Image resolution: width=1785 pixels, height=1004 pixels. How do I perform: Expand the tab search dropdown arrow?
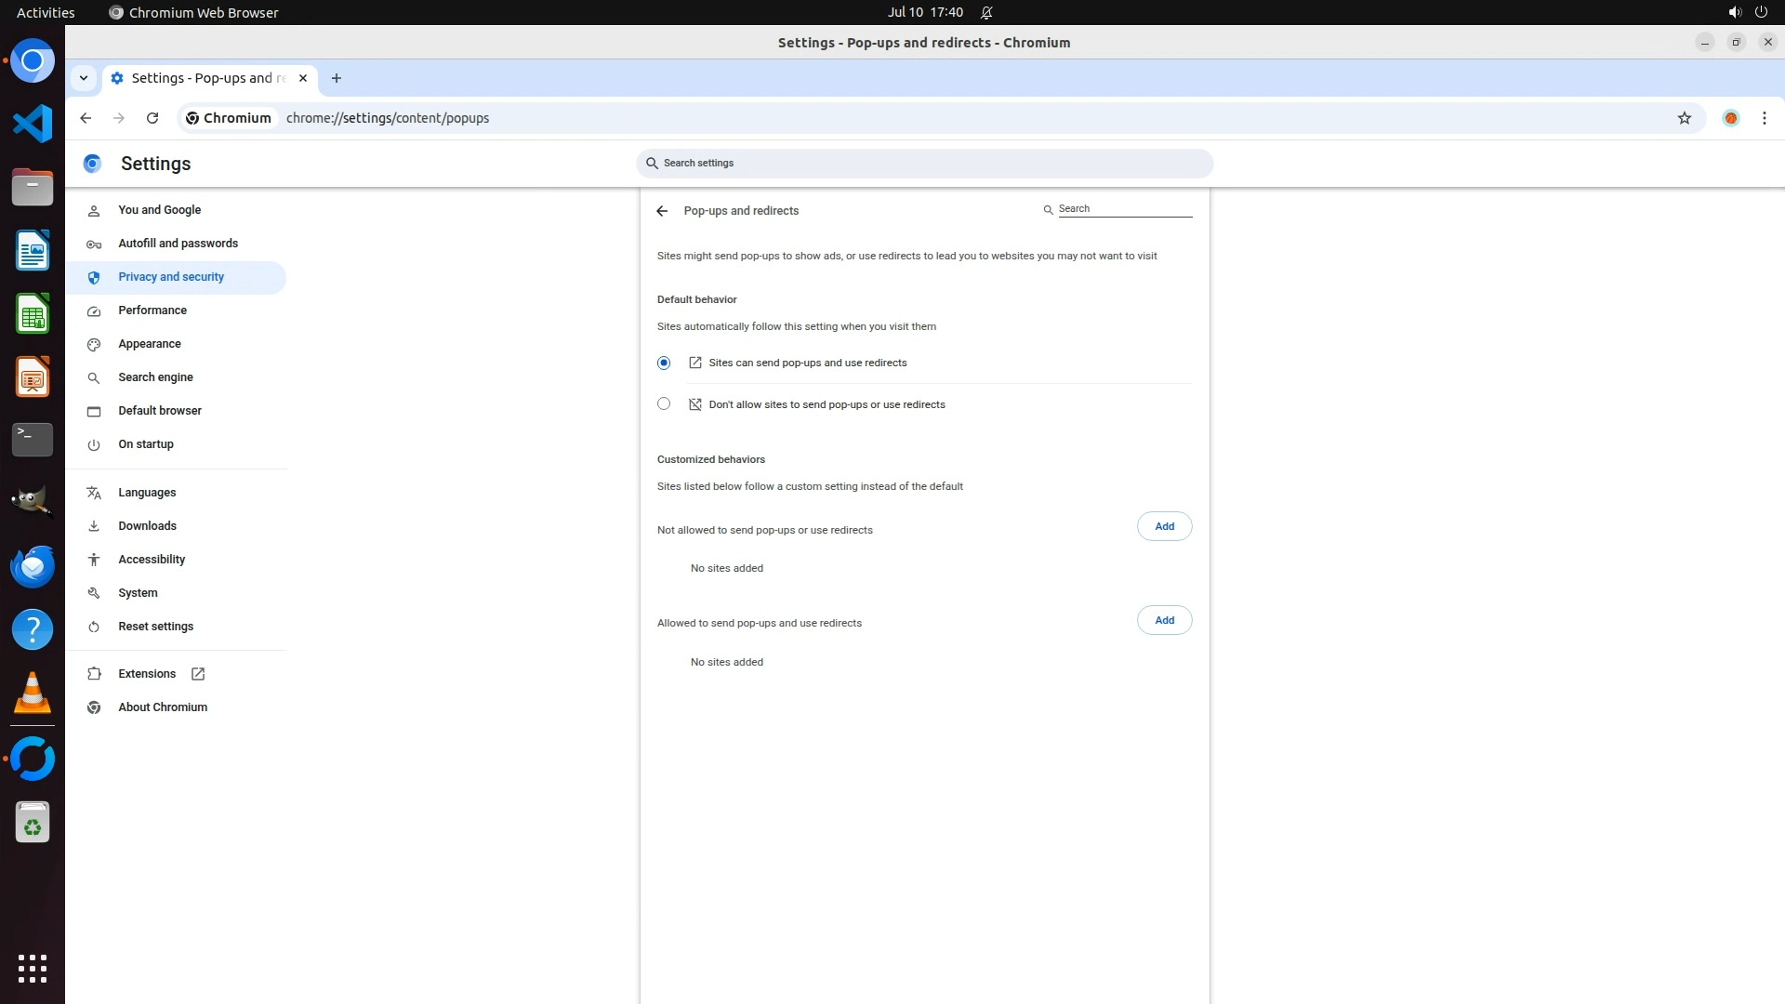click(84, 78)
